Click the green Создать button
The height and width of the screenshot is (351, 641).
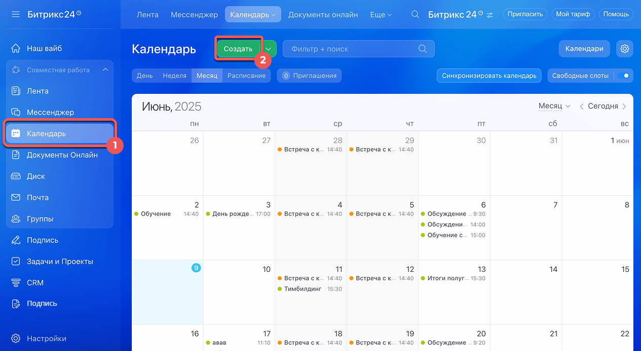tap(238, 49)
